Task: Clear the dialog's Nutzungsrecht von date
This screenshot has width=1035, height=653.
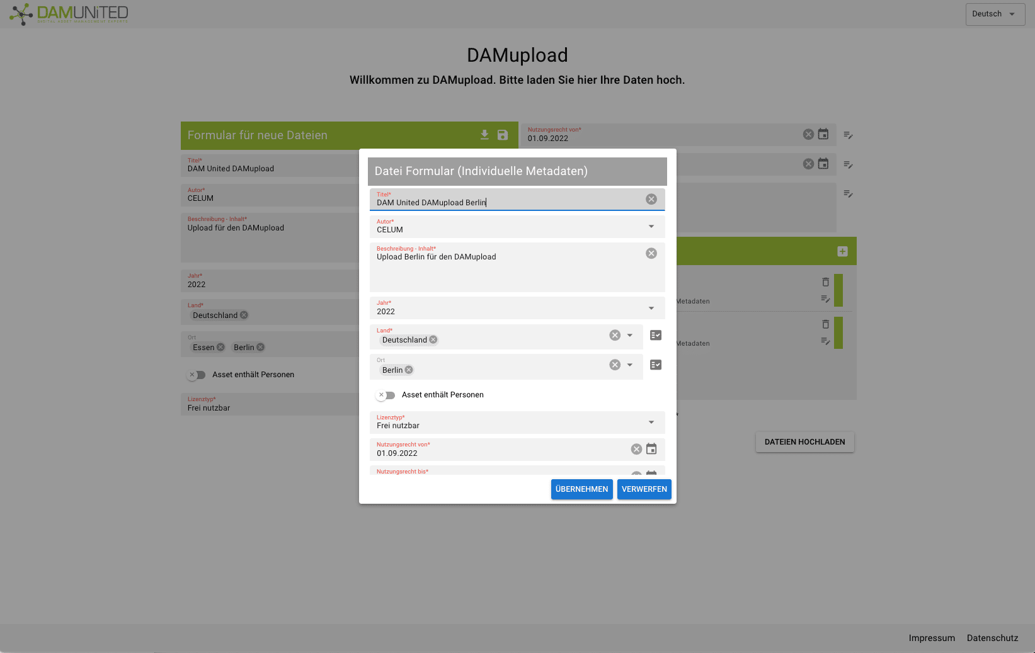Action: tap(636, 449)
